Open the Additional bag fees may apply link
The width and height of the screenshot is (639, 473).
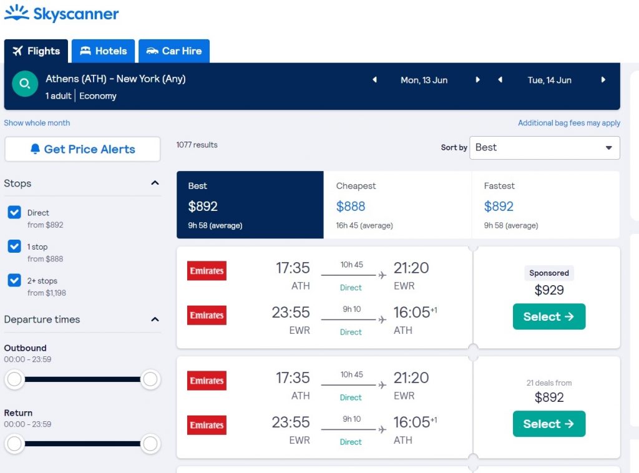pos(569,123)
